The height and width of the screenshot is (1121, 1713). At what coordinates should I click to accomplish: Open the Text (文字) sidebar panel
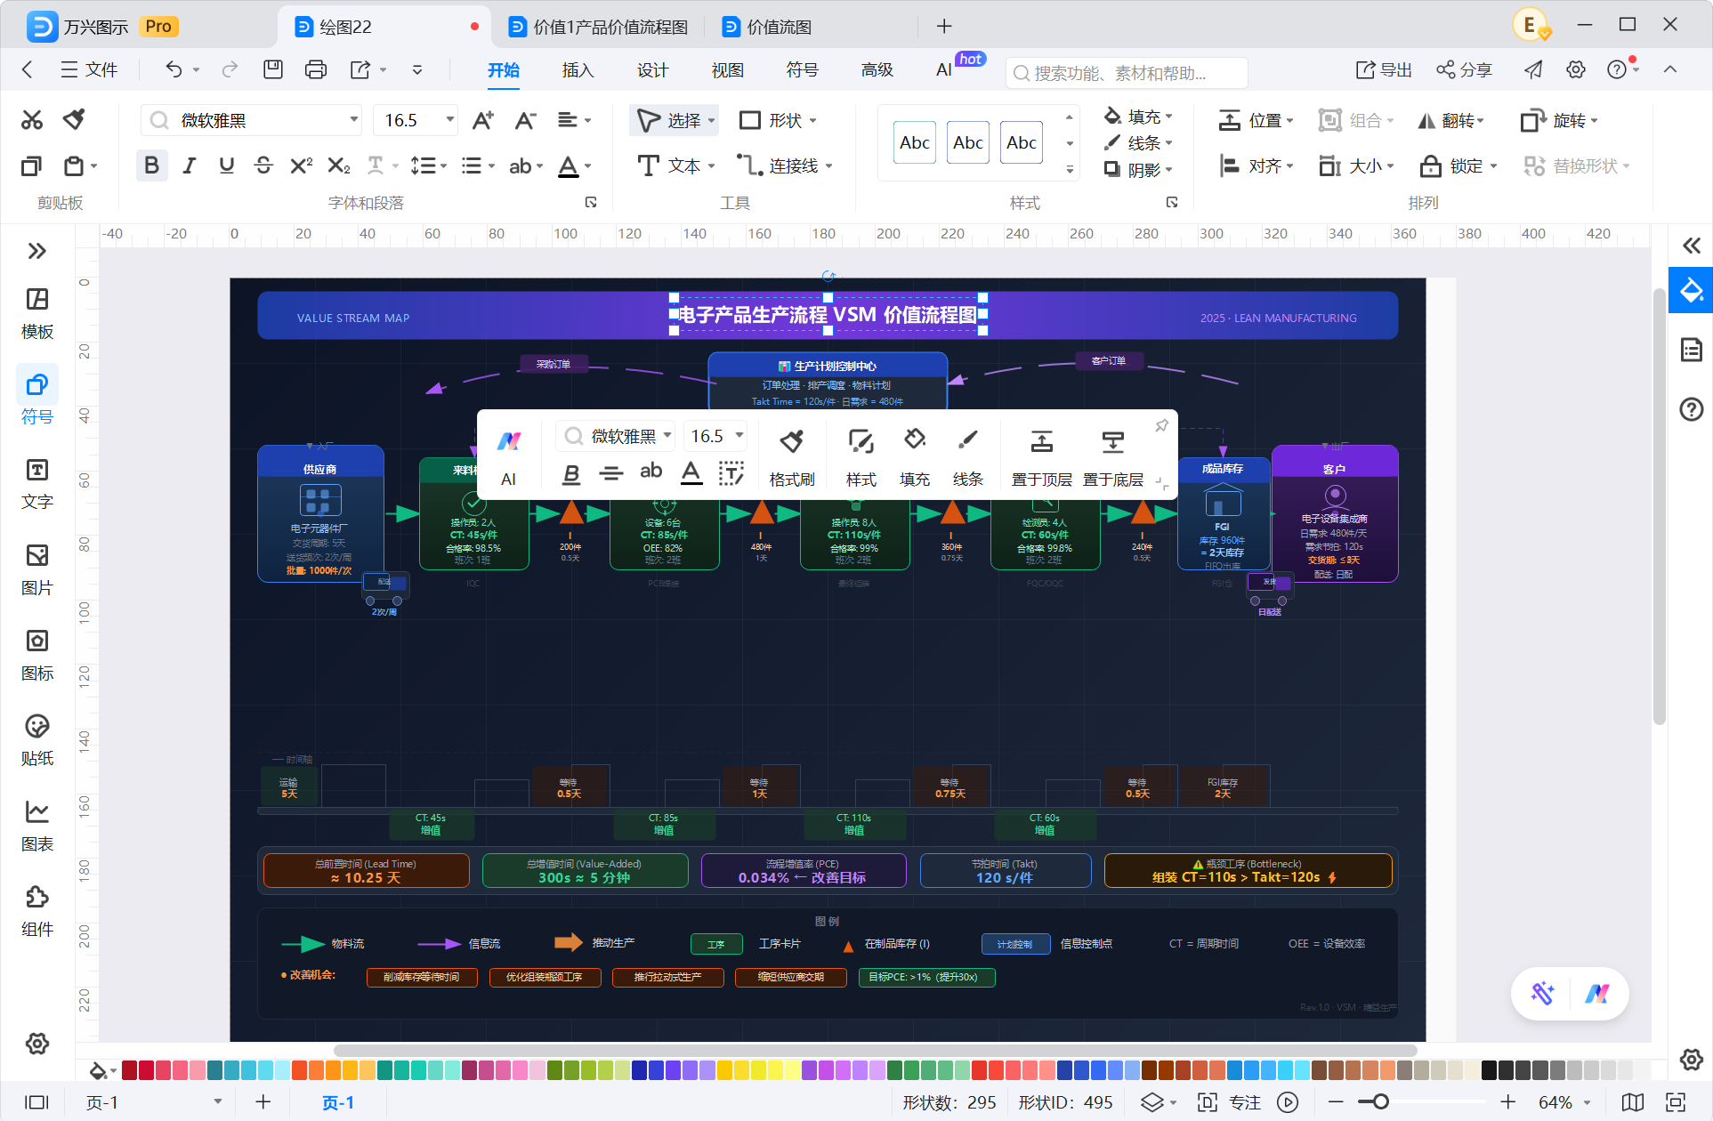tap(37, 484)
